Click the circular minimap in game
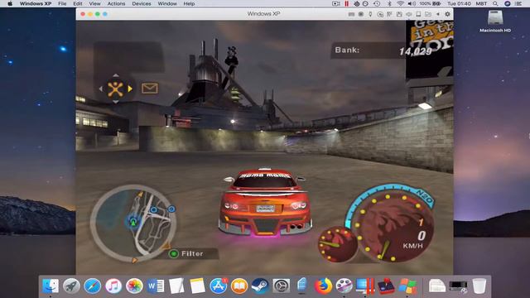Image resolution: width=530 pixels, height=298 pixels. tap(133, 223)
